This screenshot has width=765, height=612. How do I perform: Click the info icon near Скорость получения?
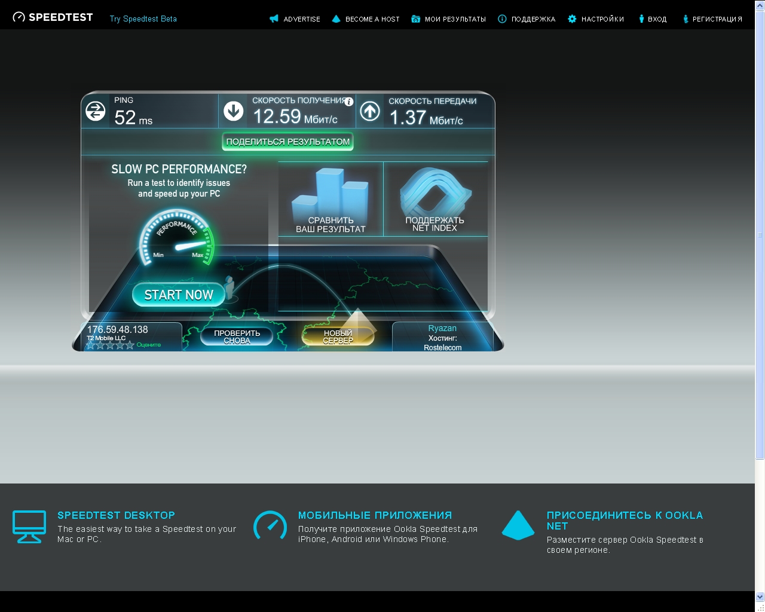tap(349, 102)
